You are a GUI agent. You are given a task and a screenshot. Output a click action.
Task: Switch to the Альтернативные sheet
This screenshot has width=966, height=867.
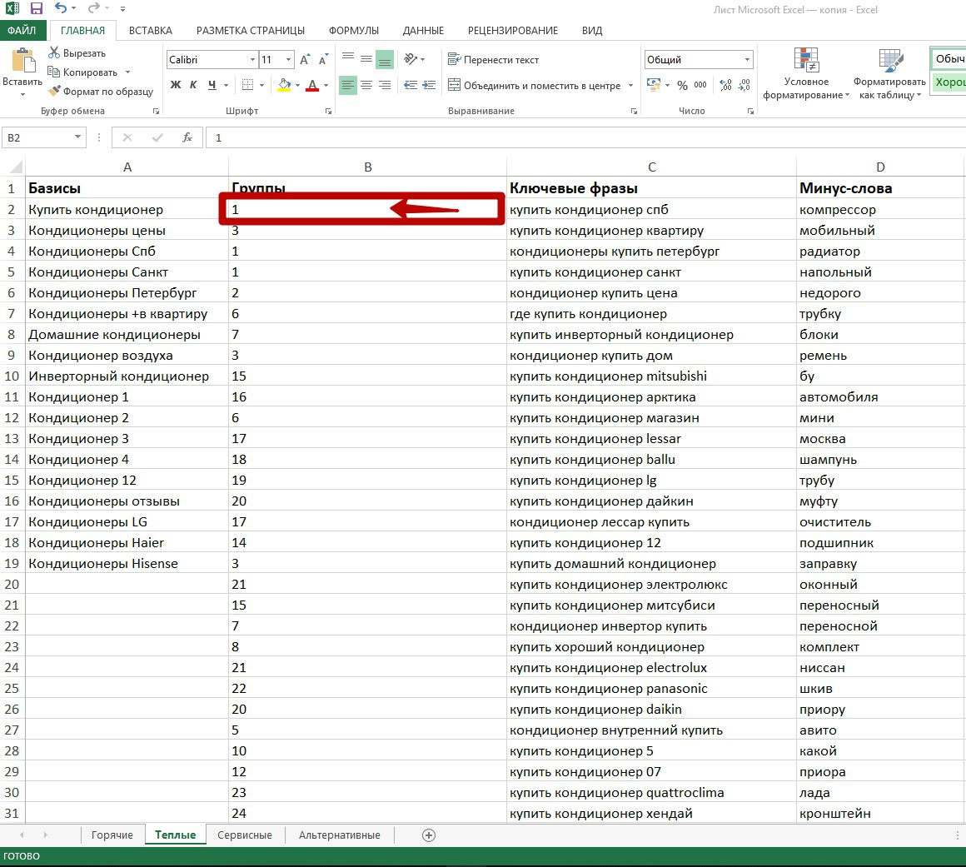[x=340, y=835]
